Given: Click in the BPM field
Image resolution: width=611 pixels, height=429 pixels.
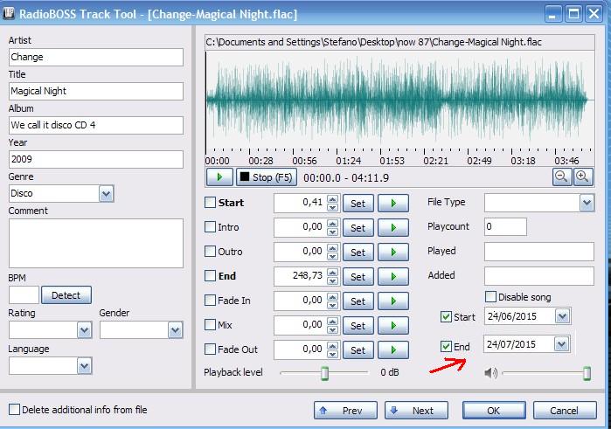Looking at the screenshot, I should 24,295.
